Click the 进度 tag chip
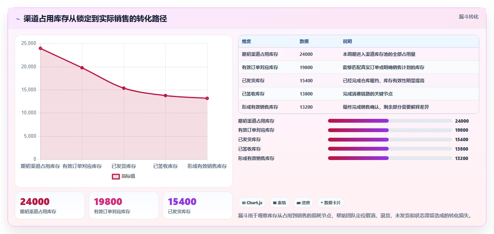Screen dimensions: 494x234 [x=303, y=203]
